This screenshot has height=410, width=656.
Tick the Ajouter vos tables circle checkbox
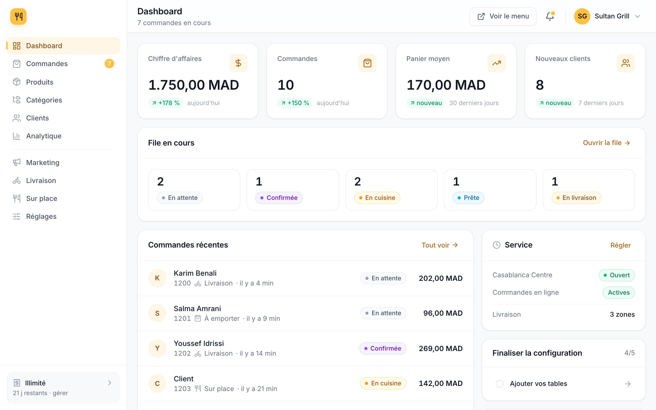click(500, 384)
